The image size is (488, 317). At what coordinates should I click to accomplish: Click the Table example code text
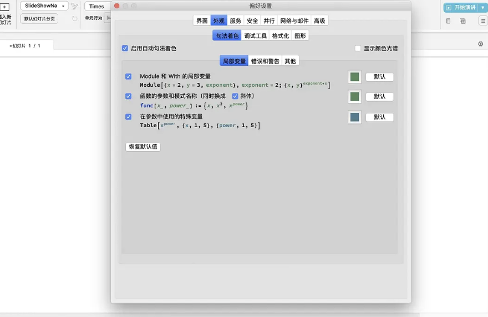[200, 126]
